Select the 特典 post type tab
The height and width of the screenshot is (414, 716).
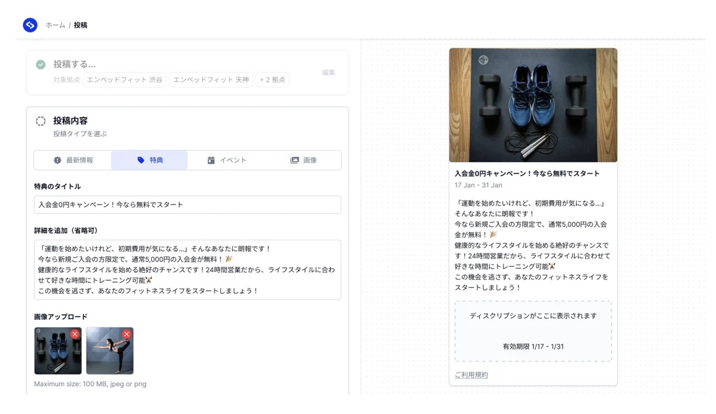pyautogui.click(x=149, y=160)
